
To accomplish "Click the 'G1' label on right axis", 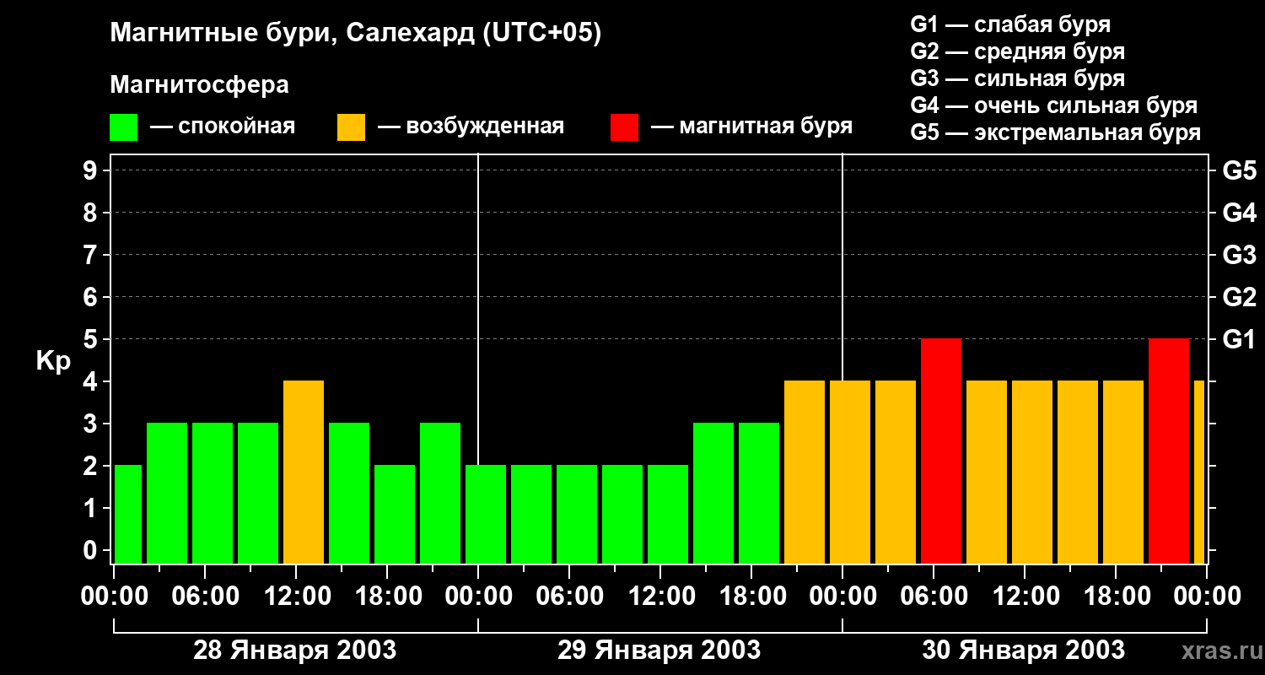I will point(1239,339).
